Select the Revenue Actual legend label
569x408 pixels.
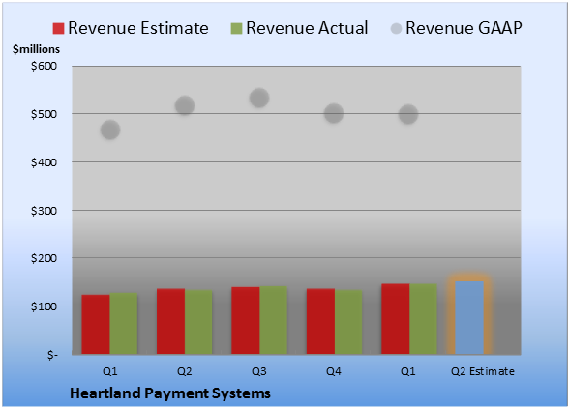pos(307,28)
